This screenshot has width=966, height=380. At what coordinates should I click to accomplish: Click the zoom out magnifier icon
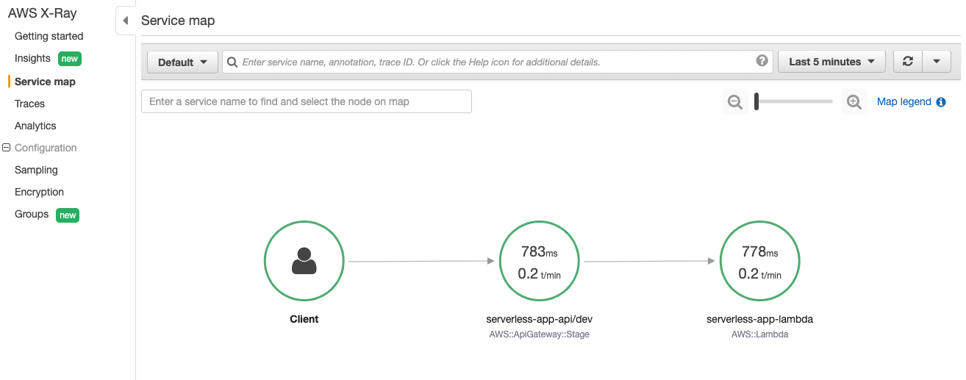pyautogui.click(x=734, y=102)
